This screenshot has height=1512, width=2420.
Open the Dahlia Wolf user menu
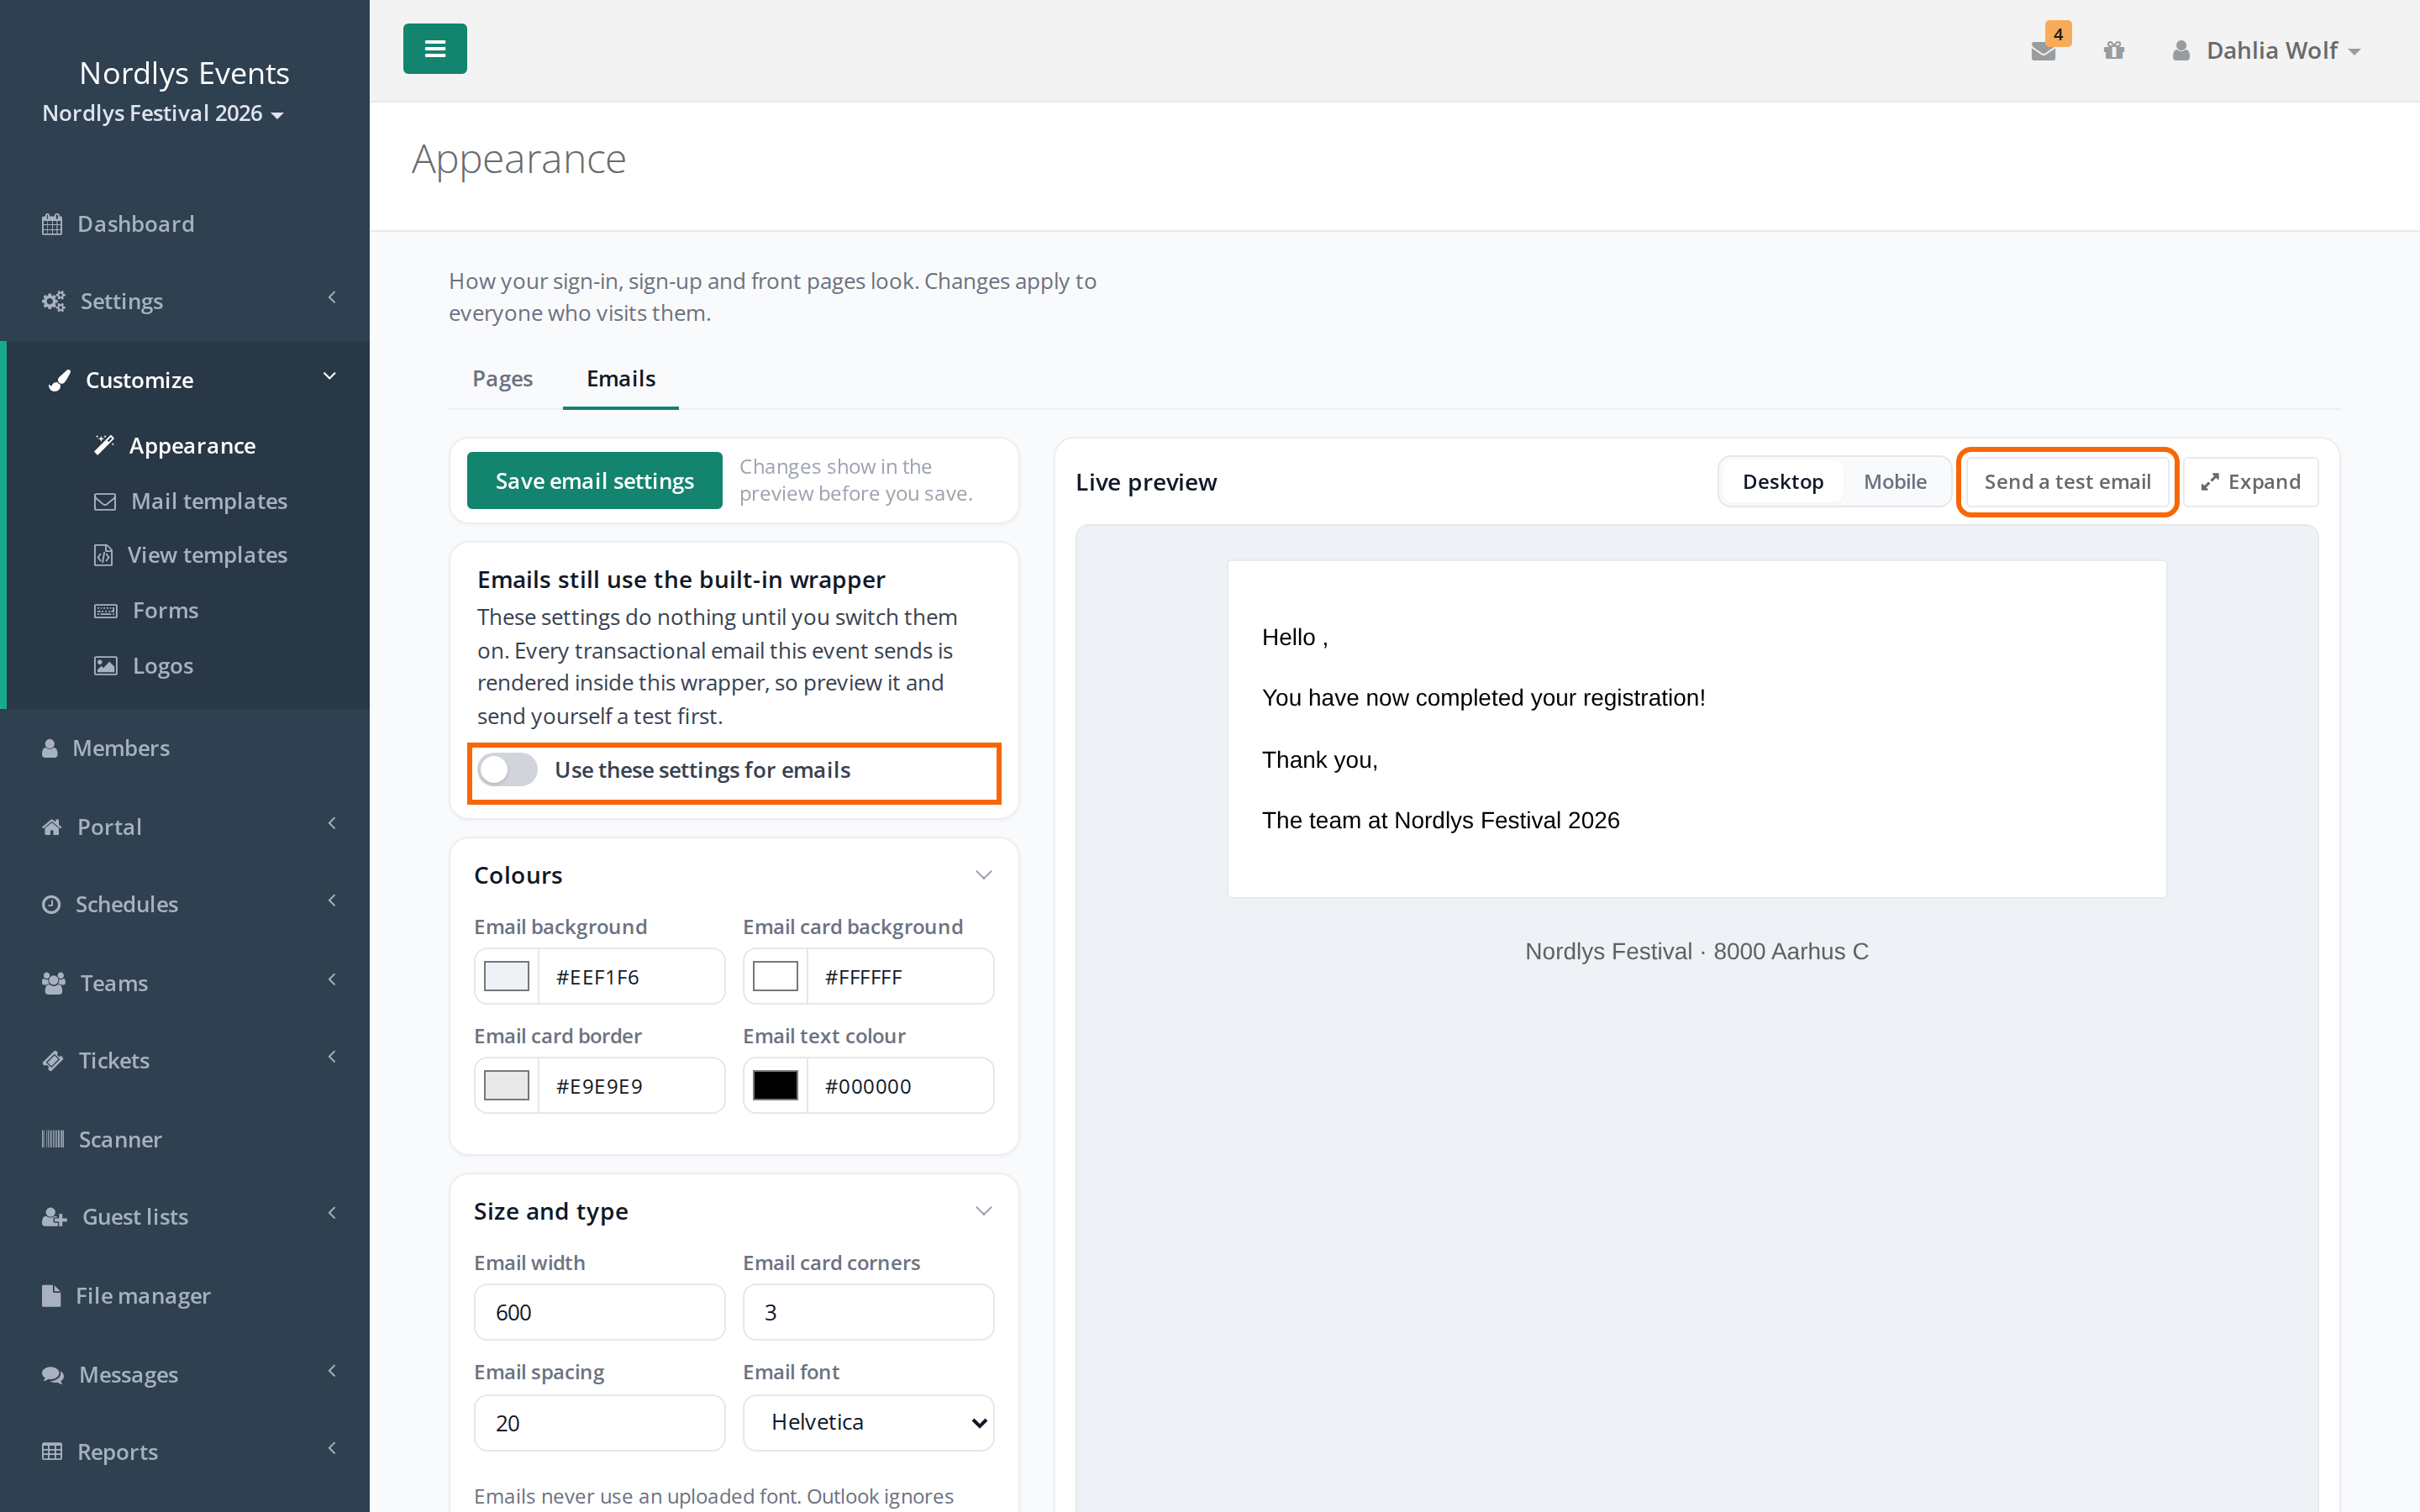[x=2266, y=50]
